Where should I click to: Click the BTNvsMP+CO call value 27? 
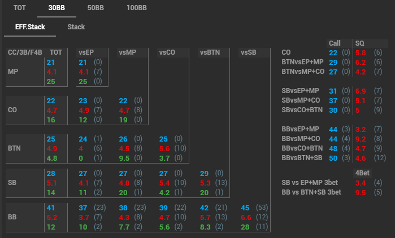333,72
